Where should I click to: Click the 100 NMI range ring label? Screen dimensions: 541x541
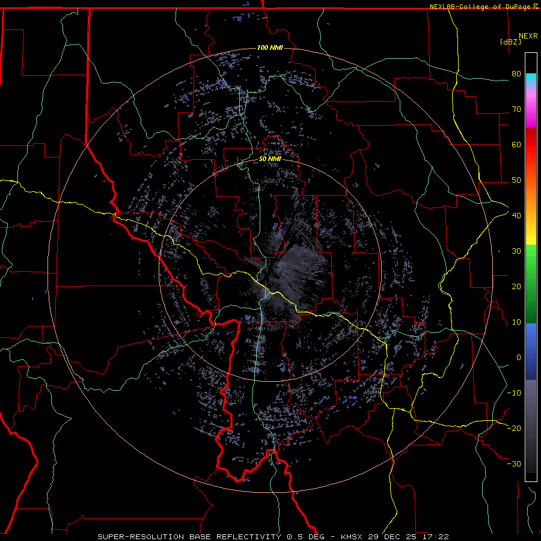tap(269, 47)
